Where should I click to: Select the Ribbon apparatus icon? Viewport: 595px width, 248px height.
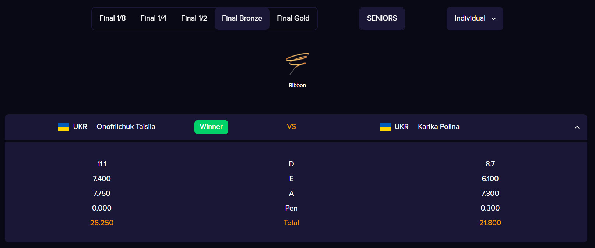(x=297, y=64)
